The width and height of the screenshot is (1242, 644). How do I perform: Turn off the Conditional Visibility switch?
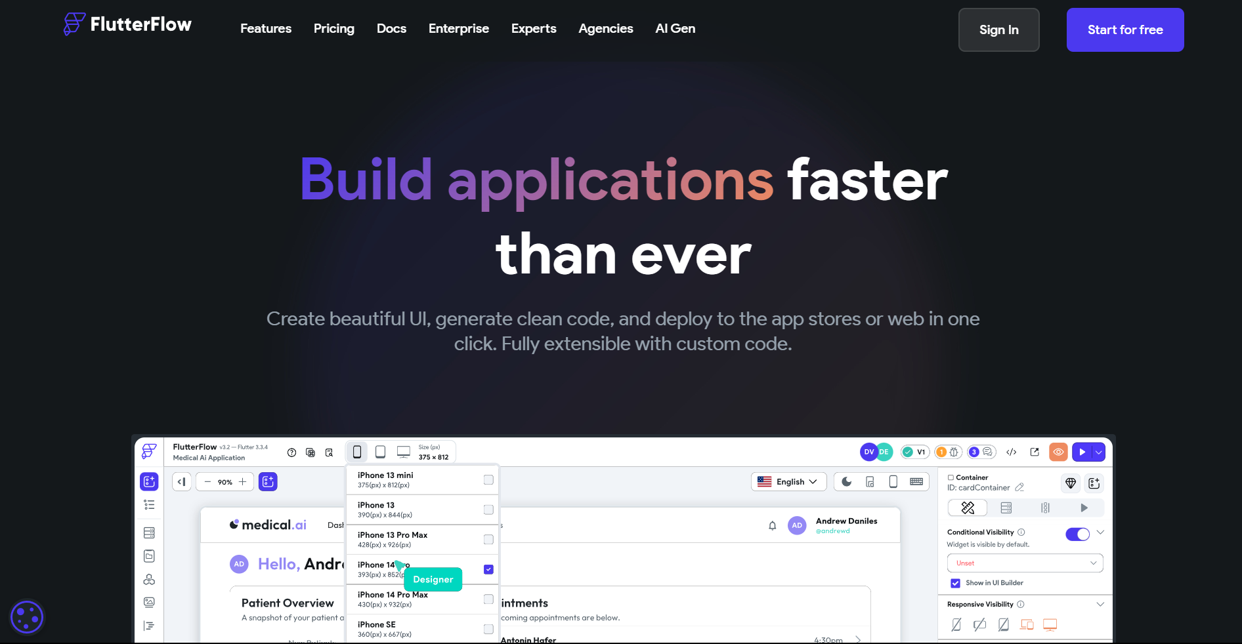point(1077,534)
